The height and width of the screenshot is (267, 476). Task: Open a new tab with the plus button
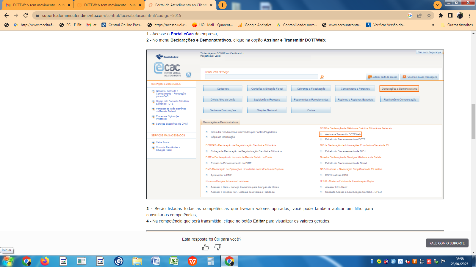(x=223, y=5)
